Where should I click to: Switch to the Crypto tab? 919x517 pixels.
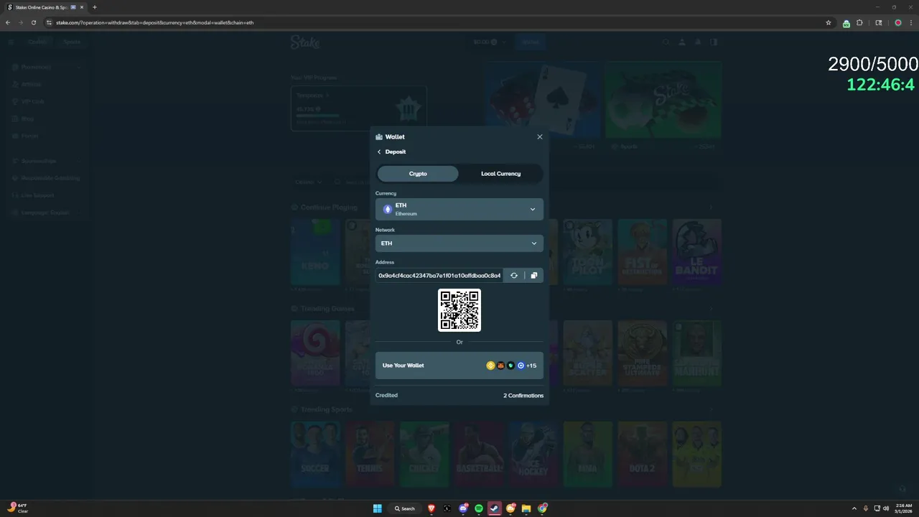coord(418,174)
